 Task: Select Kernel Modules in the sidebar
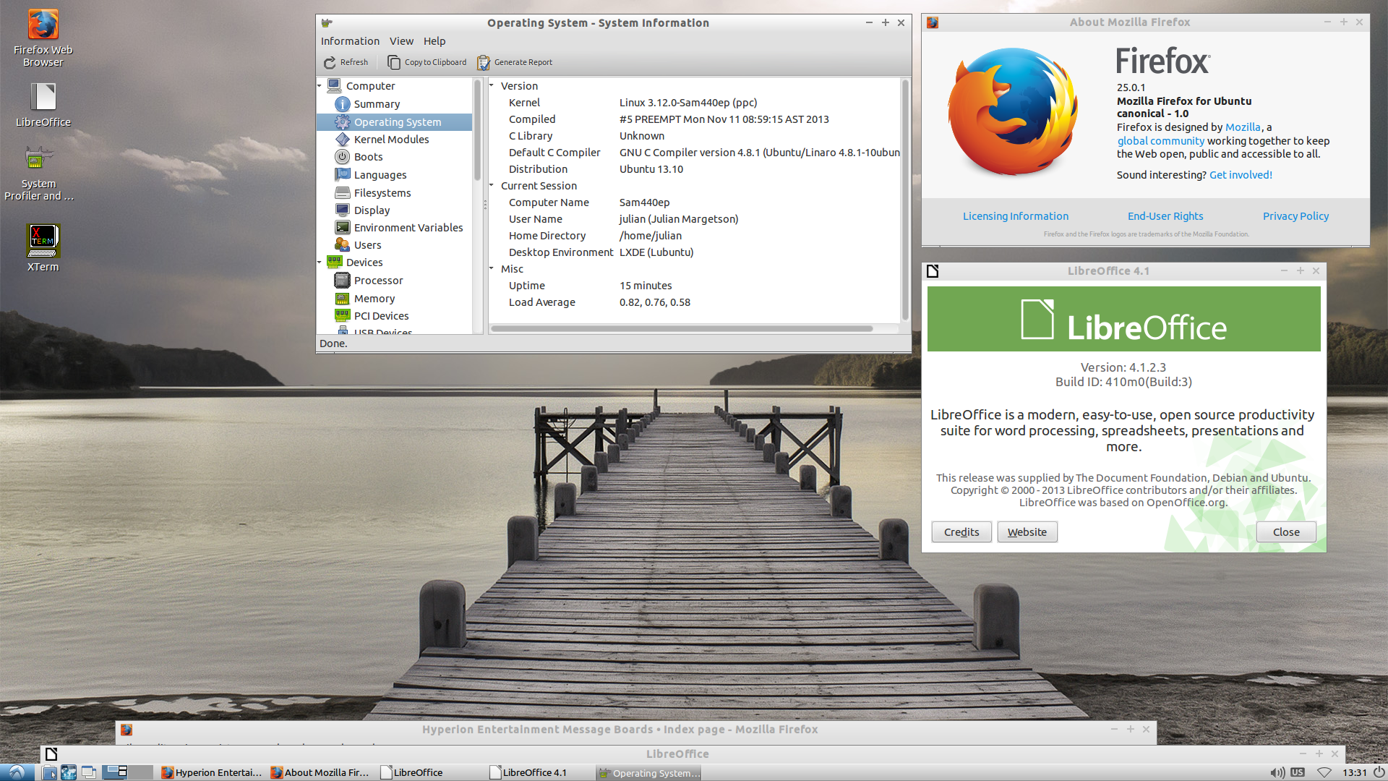pyautogui.click(x=391, y=140)
